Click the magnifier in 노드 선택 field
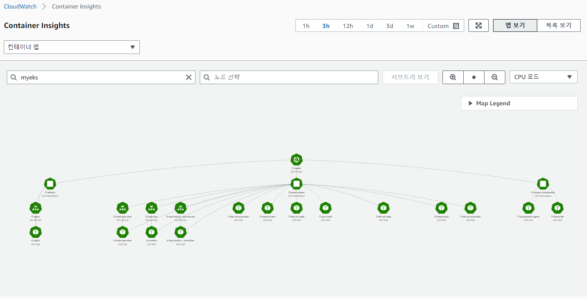Image resolution: width=587 pixels, height=299 pixels. pos(207,77)
